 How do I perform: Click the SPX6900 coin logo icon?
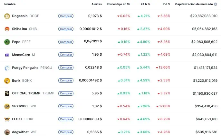click(x=7, y=106)
